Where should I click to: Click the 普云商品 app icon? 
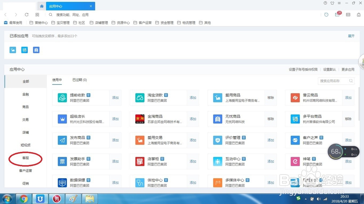[x=295, y=98]
